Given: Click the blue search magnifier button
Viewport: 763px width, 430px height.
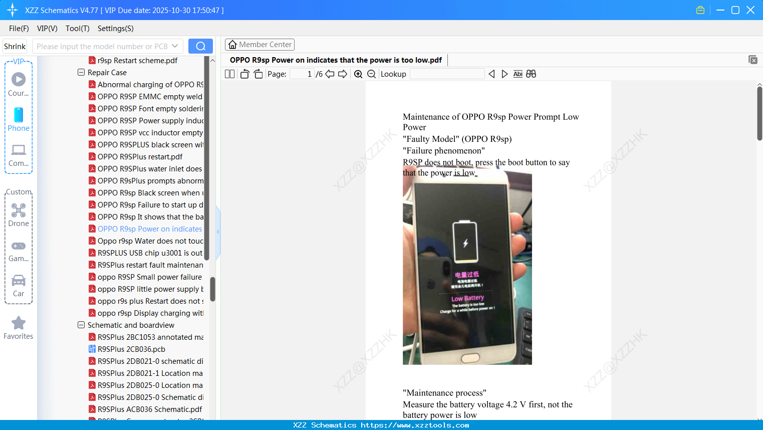Looking at the screenshot, I should (x=200, y=46).
